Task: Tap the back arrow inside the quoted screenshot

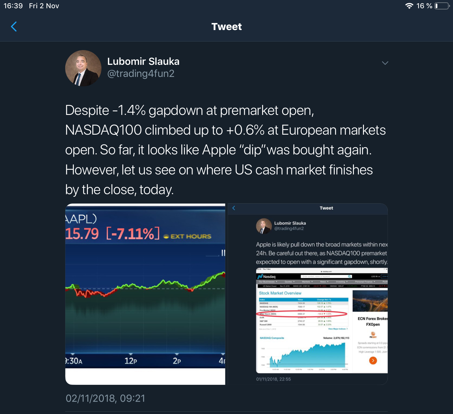Action: (234, 208)
